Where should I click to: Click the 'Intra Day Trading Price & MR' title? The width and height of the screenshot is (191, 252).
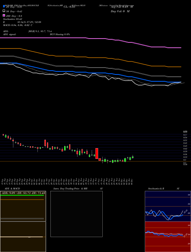(70, 189)
